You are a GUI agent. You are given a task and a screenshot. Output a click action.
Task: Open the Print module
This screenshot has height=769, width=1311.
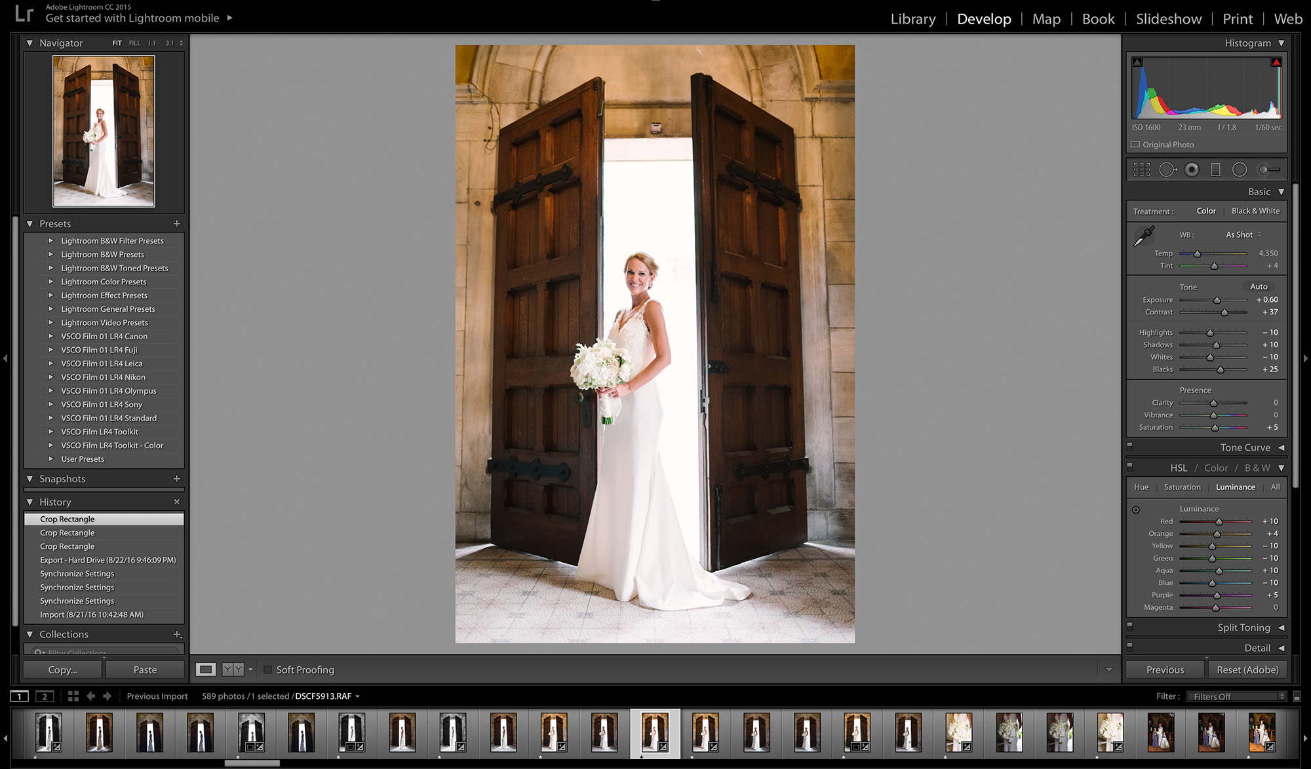(1238, 19)
